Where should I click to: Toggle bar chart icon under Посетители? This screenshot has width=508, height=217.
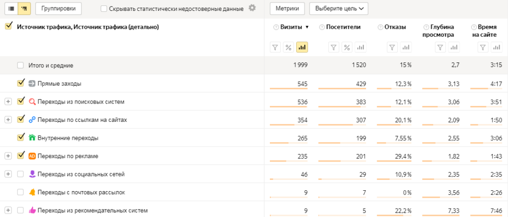pos(361,47)
